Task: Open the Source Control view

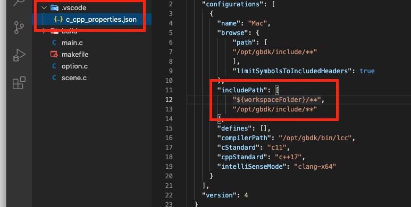Action: 19,27
